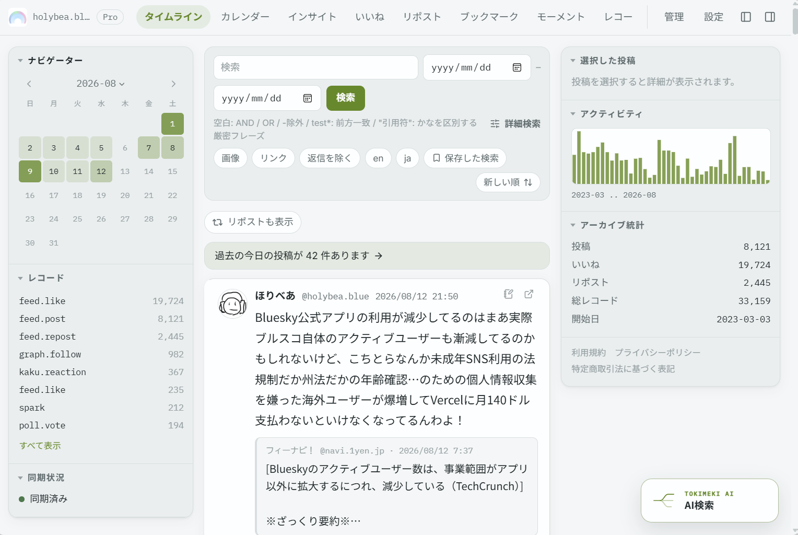Open the quoted フィーナビ！ post
This screenshot has width=798, height=535.
tap(396, 486)
